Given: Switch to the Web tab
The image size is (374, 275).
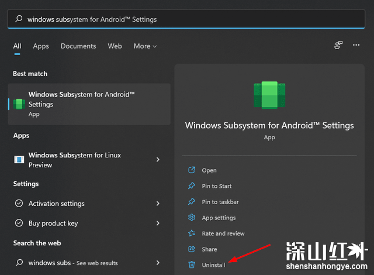Looking at the screenshot, I should (115, 46).
